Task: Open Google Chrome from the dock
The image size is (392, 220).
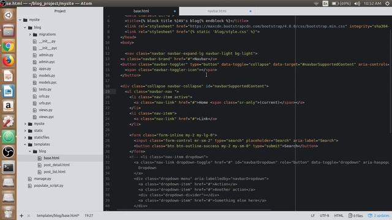Action: (8, 46)
